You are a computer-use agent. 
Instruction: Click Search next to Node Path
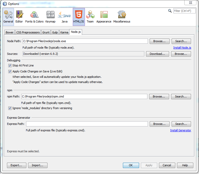coord(181,41)
